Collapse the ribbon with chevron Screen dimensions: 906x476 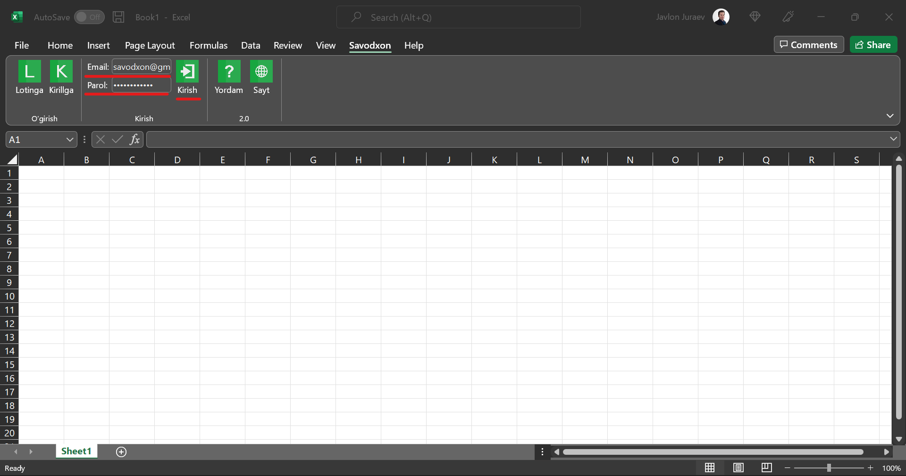(x=890, y=116)
